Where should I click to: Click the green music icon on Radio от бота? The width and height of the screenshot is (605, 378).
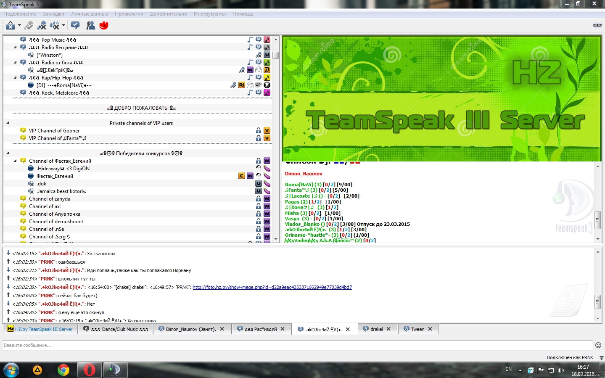click(x=267, y=63)
